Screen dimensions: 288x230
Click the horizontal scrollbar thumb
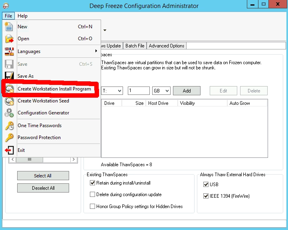pos(30,159)
